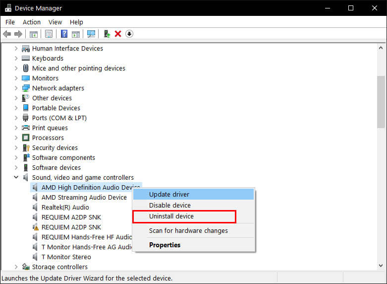
Task: Open the File menu
Action: 10,22
